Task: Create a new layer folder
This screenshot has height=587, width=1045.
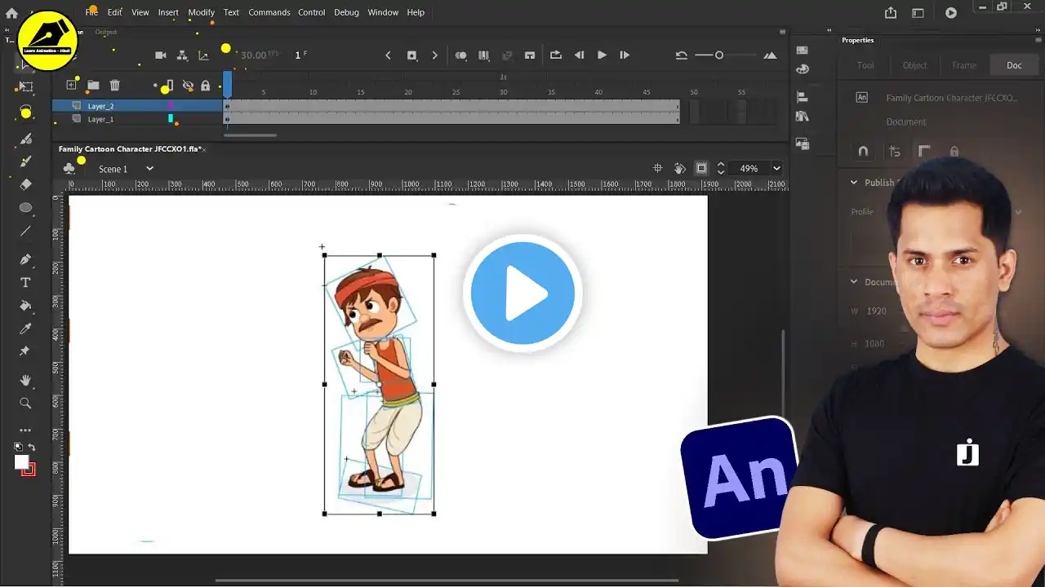Action: click(x=93, y=85)
